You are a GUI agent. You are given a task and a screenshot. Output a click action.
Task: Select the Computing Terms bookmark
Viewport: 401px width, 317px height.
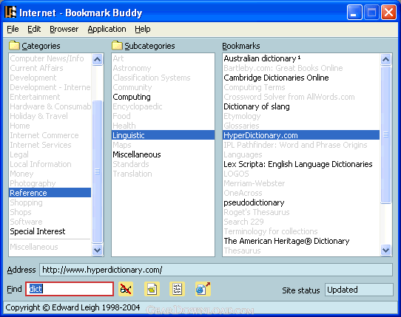click(301, 87)
